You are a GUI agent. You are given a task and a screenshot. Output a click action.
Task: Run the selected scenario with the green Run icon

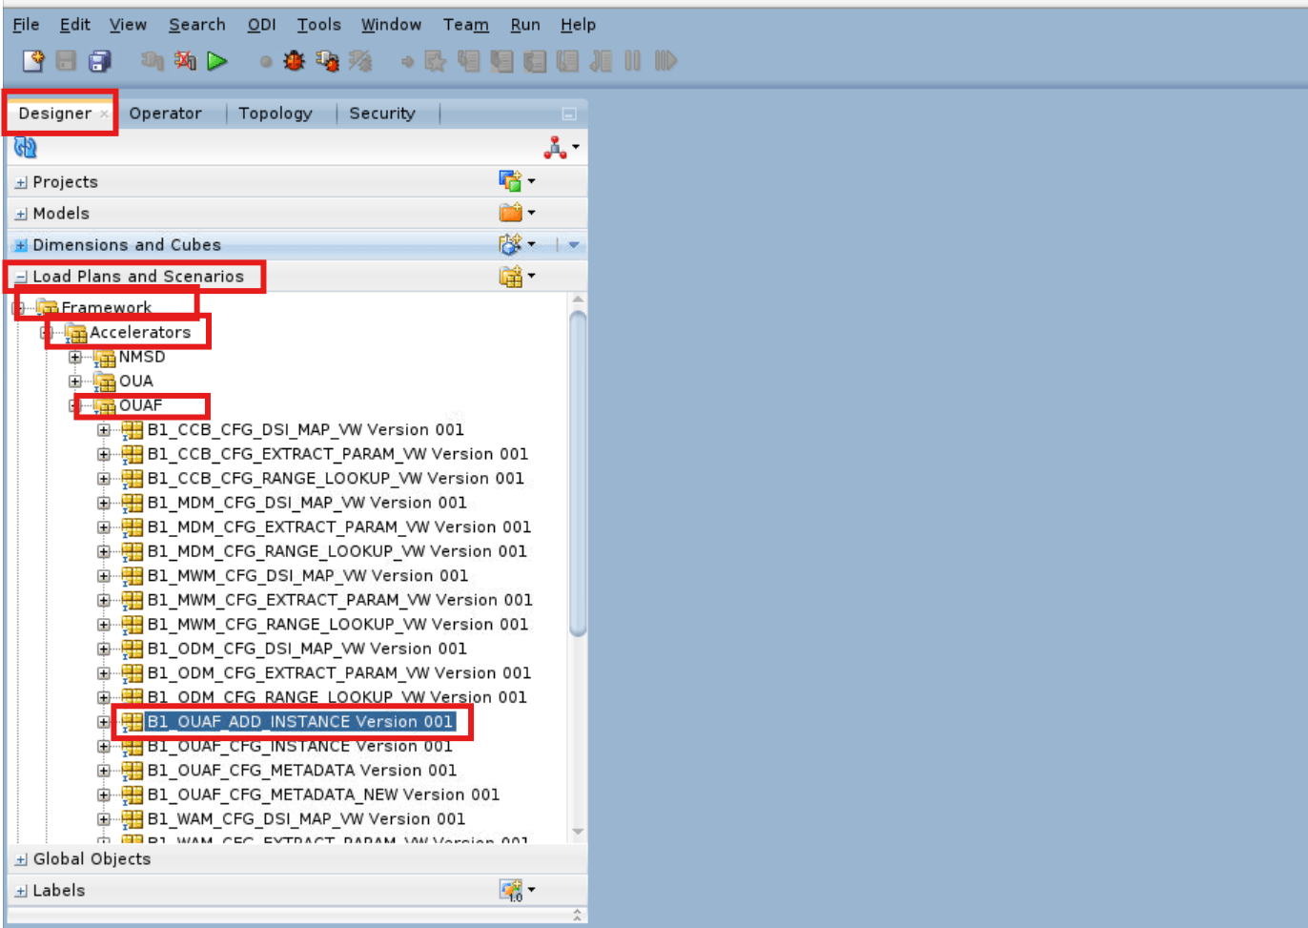216,60
